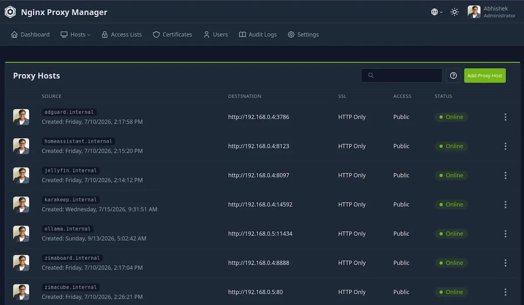Click the Online status of karakeep.internal

click(x=451, y=204)
